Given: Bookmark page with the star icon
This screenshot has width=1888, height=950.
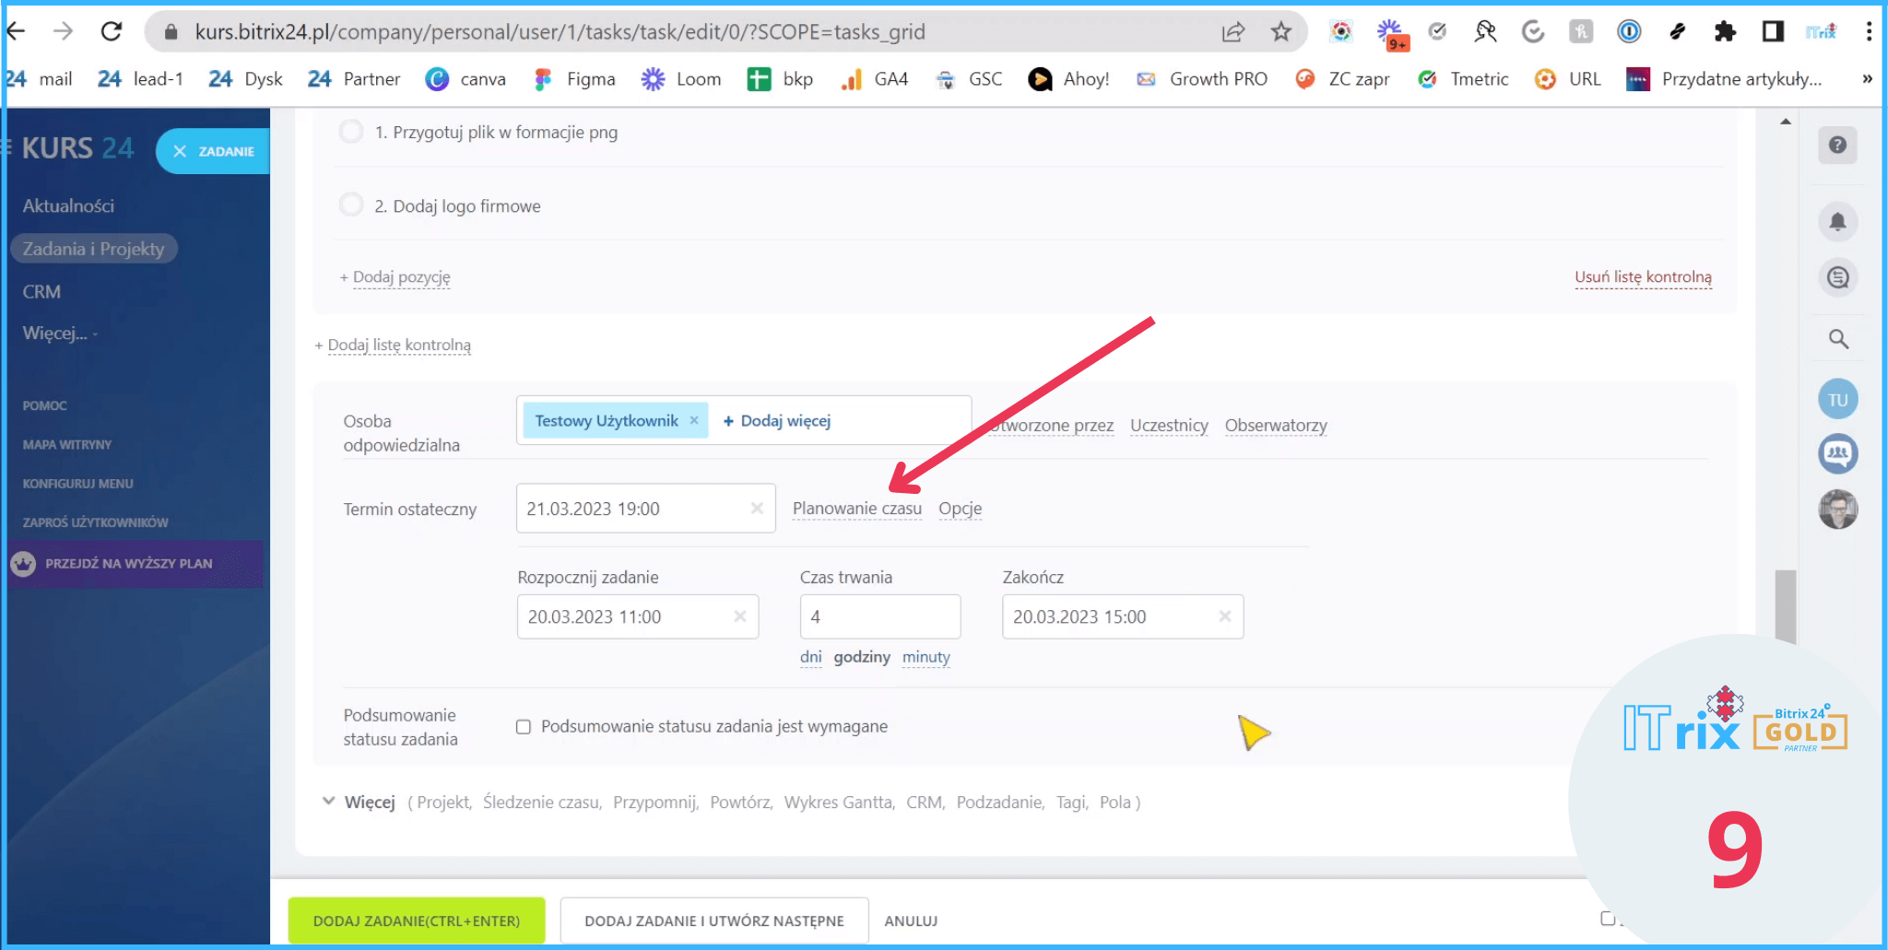Looking at the screenshot, I should (x=1280, y=32).
